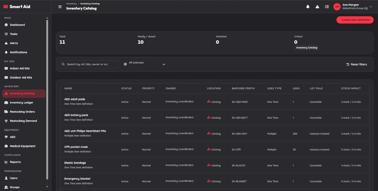
Task: Click the Inventory Catalog tag under Critical
Action: point(307,48)
